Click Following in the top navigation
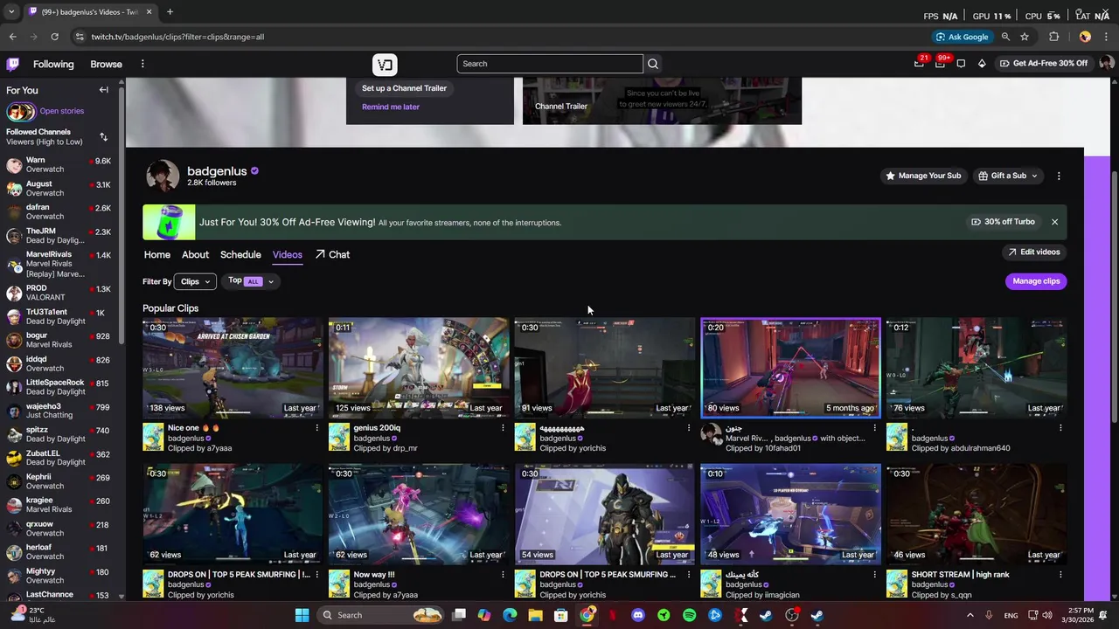This screenshot has height=629, width=1119. [53, 64]
